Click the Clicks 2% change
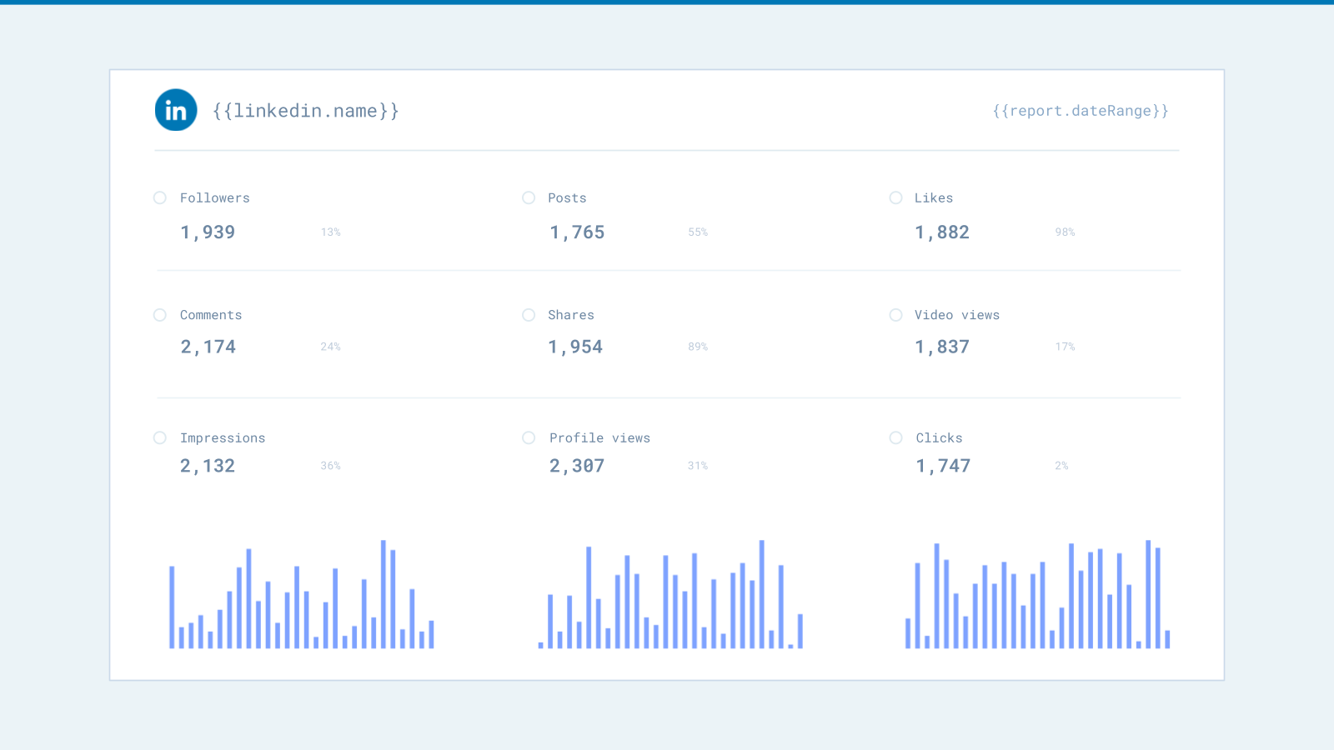The width and height of the screenshot is (1334, 750). point(1061,466)
